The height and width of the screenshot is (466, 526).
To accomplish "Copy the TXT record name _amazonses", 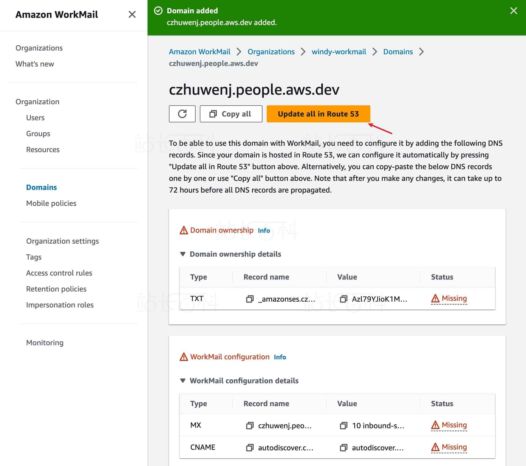I will 250,299.
